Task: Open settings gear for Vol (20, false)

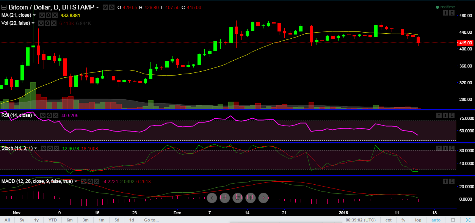Action: coord(47,23)
